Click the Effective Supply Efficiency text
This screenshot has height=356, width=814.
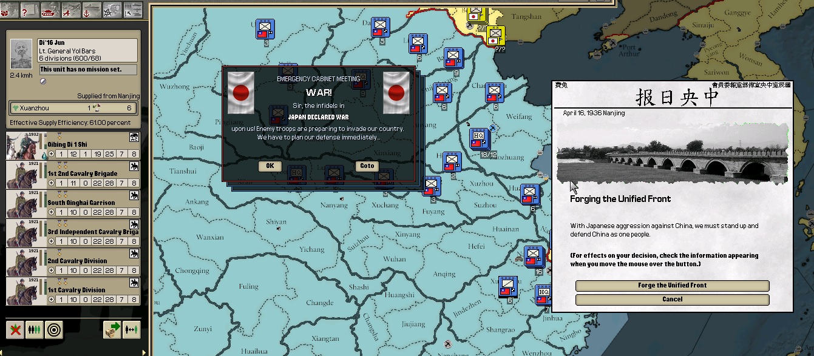click(x=70, y=123)
